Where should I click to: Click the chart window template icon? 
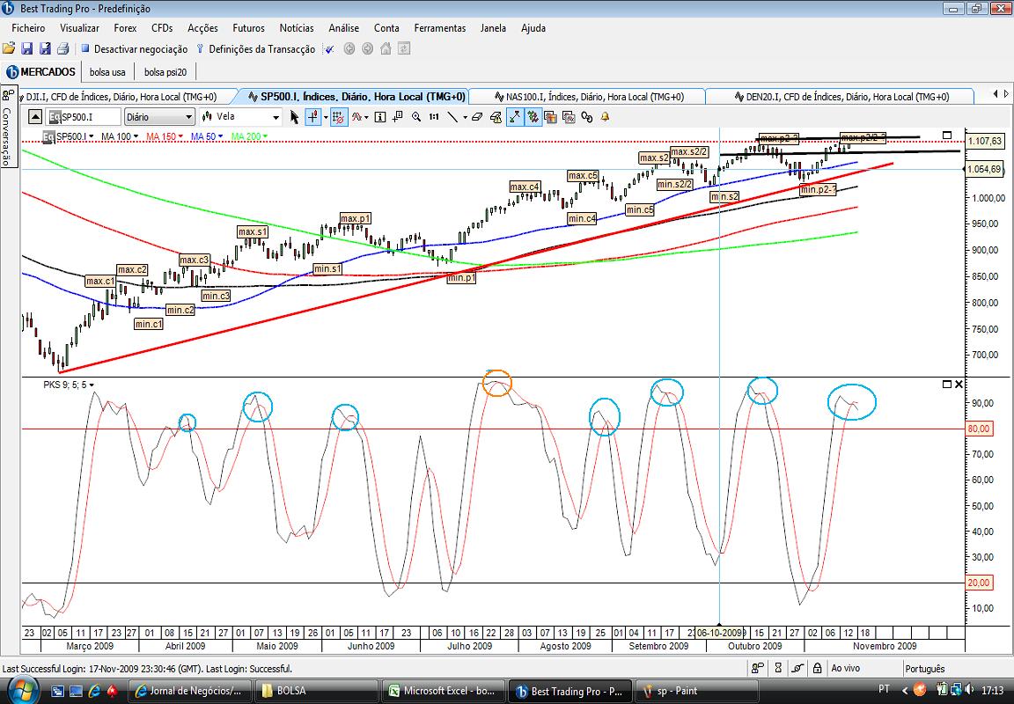569,117
